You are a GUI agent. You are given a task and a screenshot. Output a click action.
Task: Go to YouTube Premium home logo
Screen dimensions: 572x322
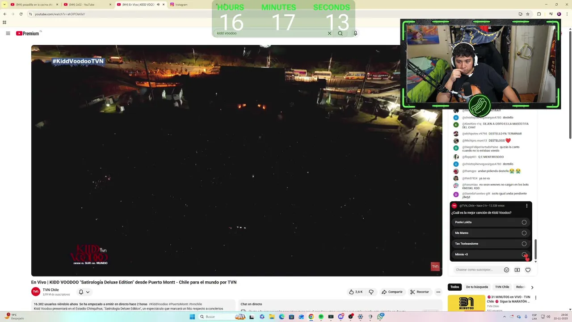(x=28, y=33)
